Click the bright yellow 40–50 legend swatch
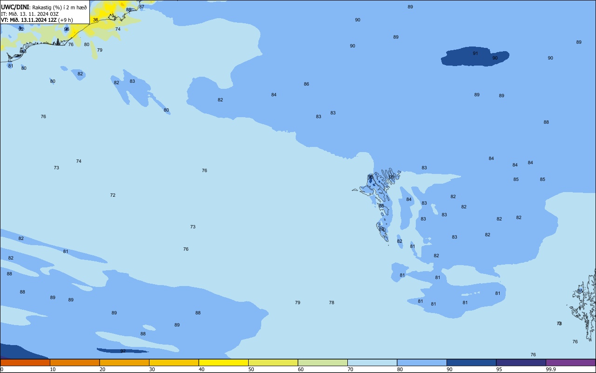 (223, 362)
